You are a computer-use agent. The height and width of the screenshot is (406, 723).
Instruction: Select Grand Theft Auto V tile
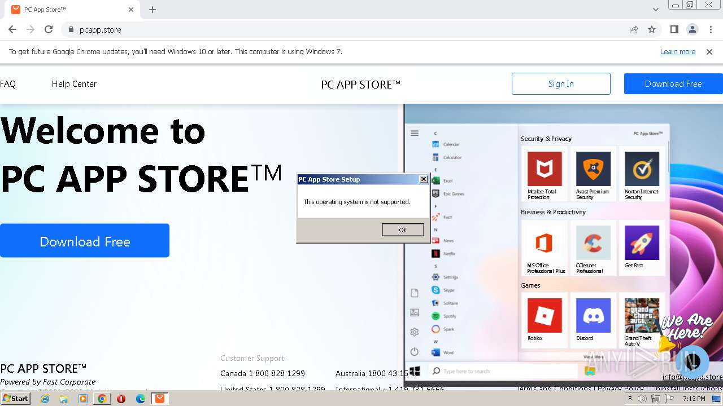(642, 320)
